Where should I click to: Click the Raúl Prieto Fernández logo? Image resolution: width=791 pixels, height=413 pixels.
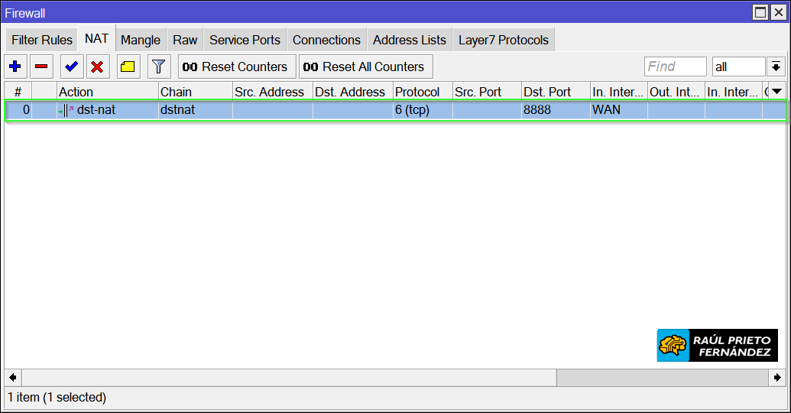tap(717, 346)
